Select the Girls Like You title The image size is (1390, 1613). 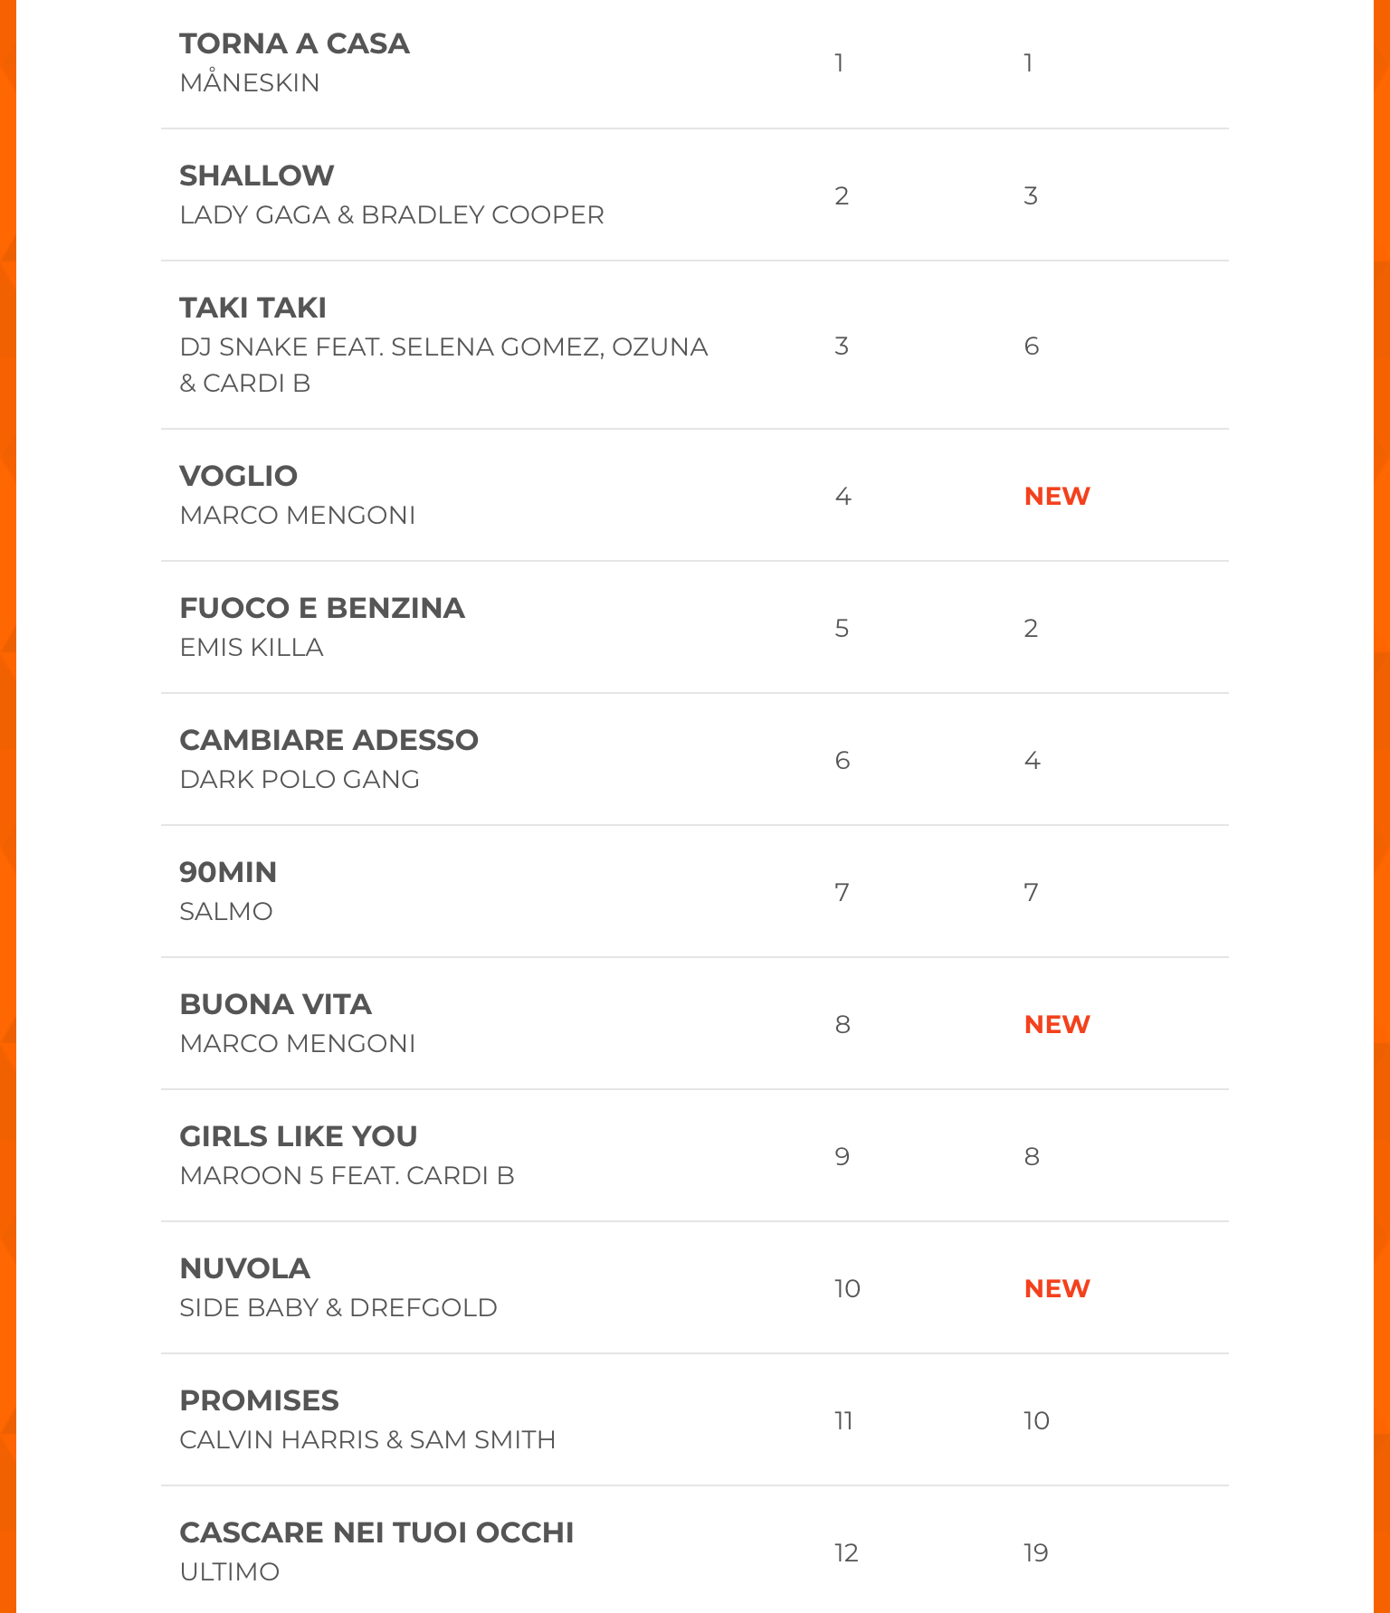[299, 1136]
